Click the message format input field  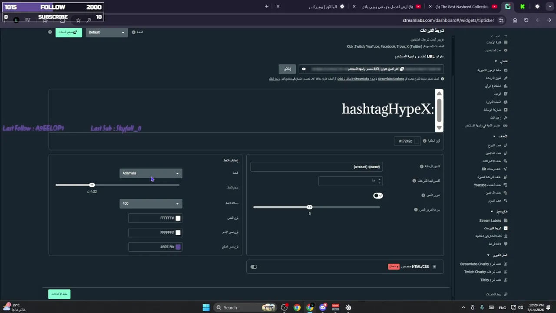coord(316,167)
